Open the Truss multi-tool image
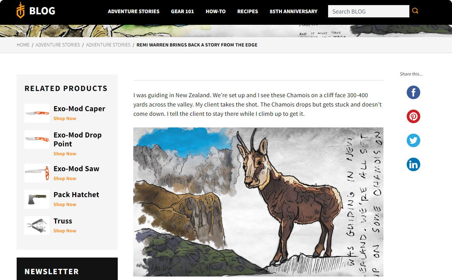 pyautogui.click(x=37, y=225)
